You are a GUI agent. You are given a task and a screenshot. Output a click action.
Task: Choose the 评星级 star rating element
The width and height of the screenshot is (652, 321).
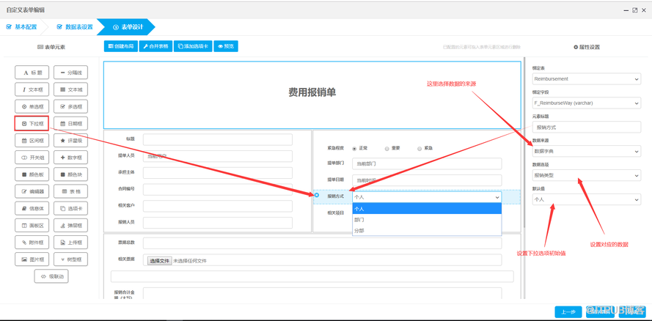click(x=71, y=141)
